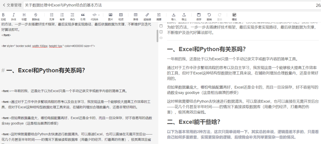Toggle single-pane layout icon beside preview
This screenshot has height=144, width=321.
161,26
